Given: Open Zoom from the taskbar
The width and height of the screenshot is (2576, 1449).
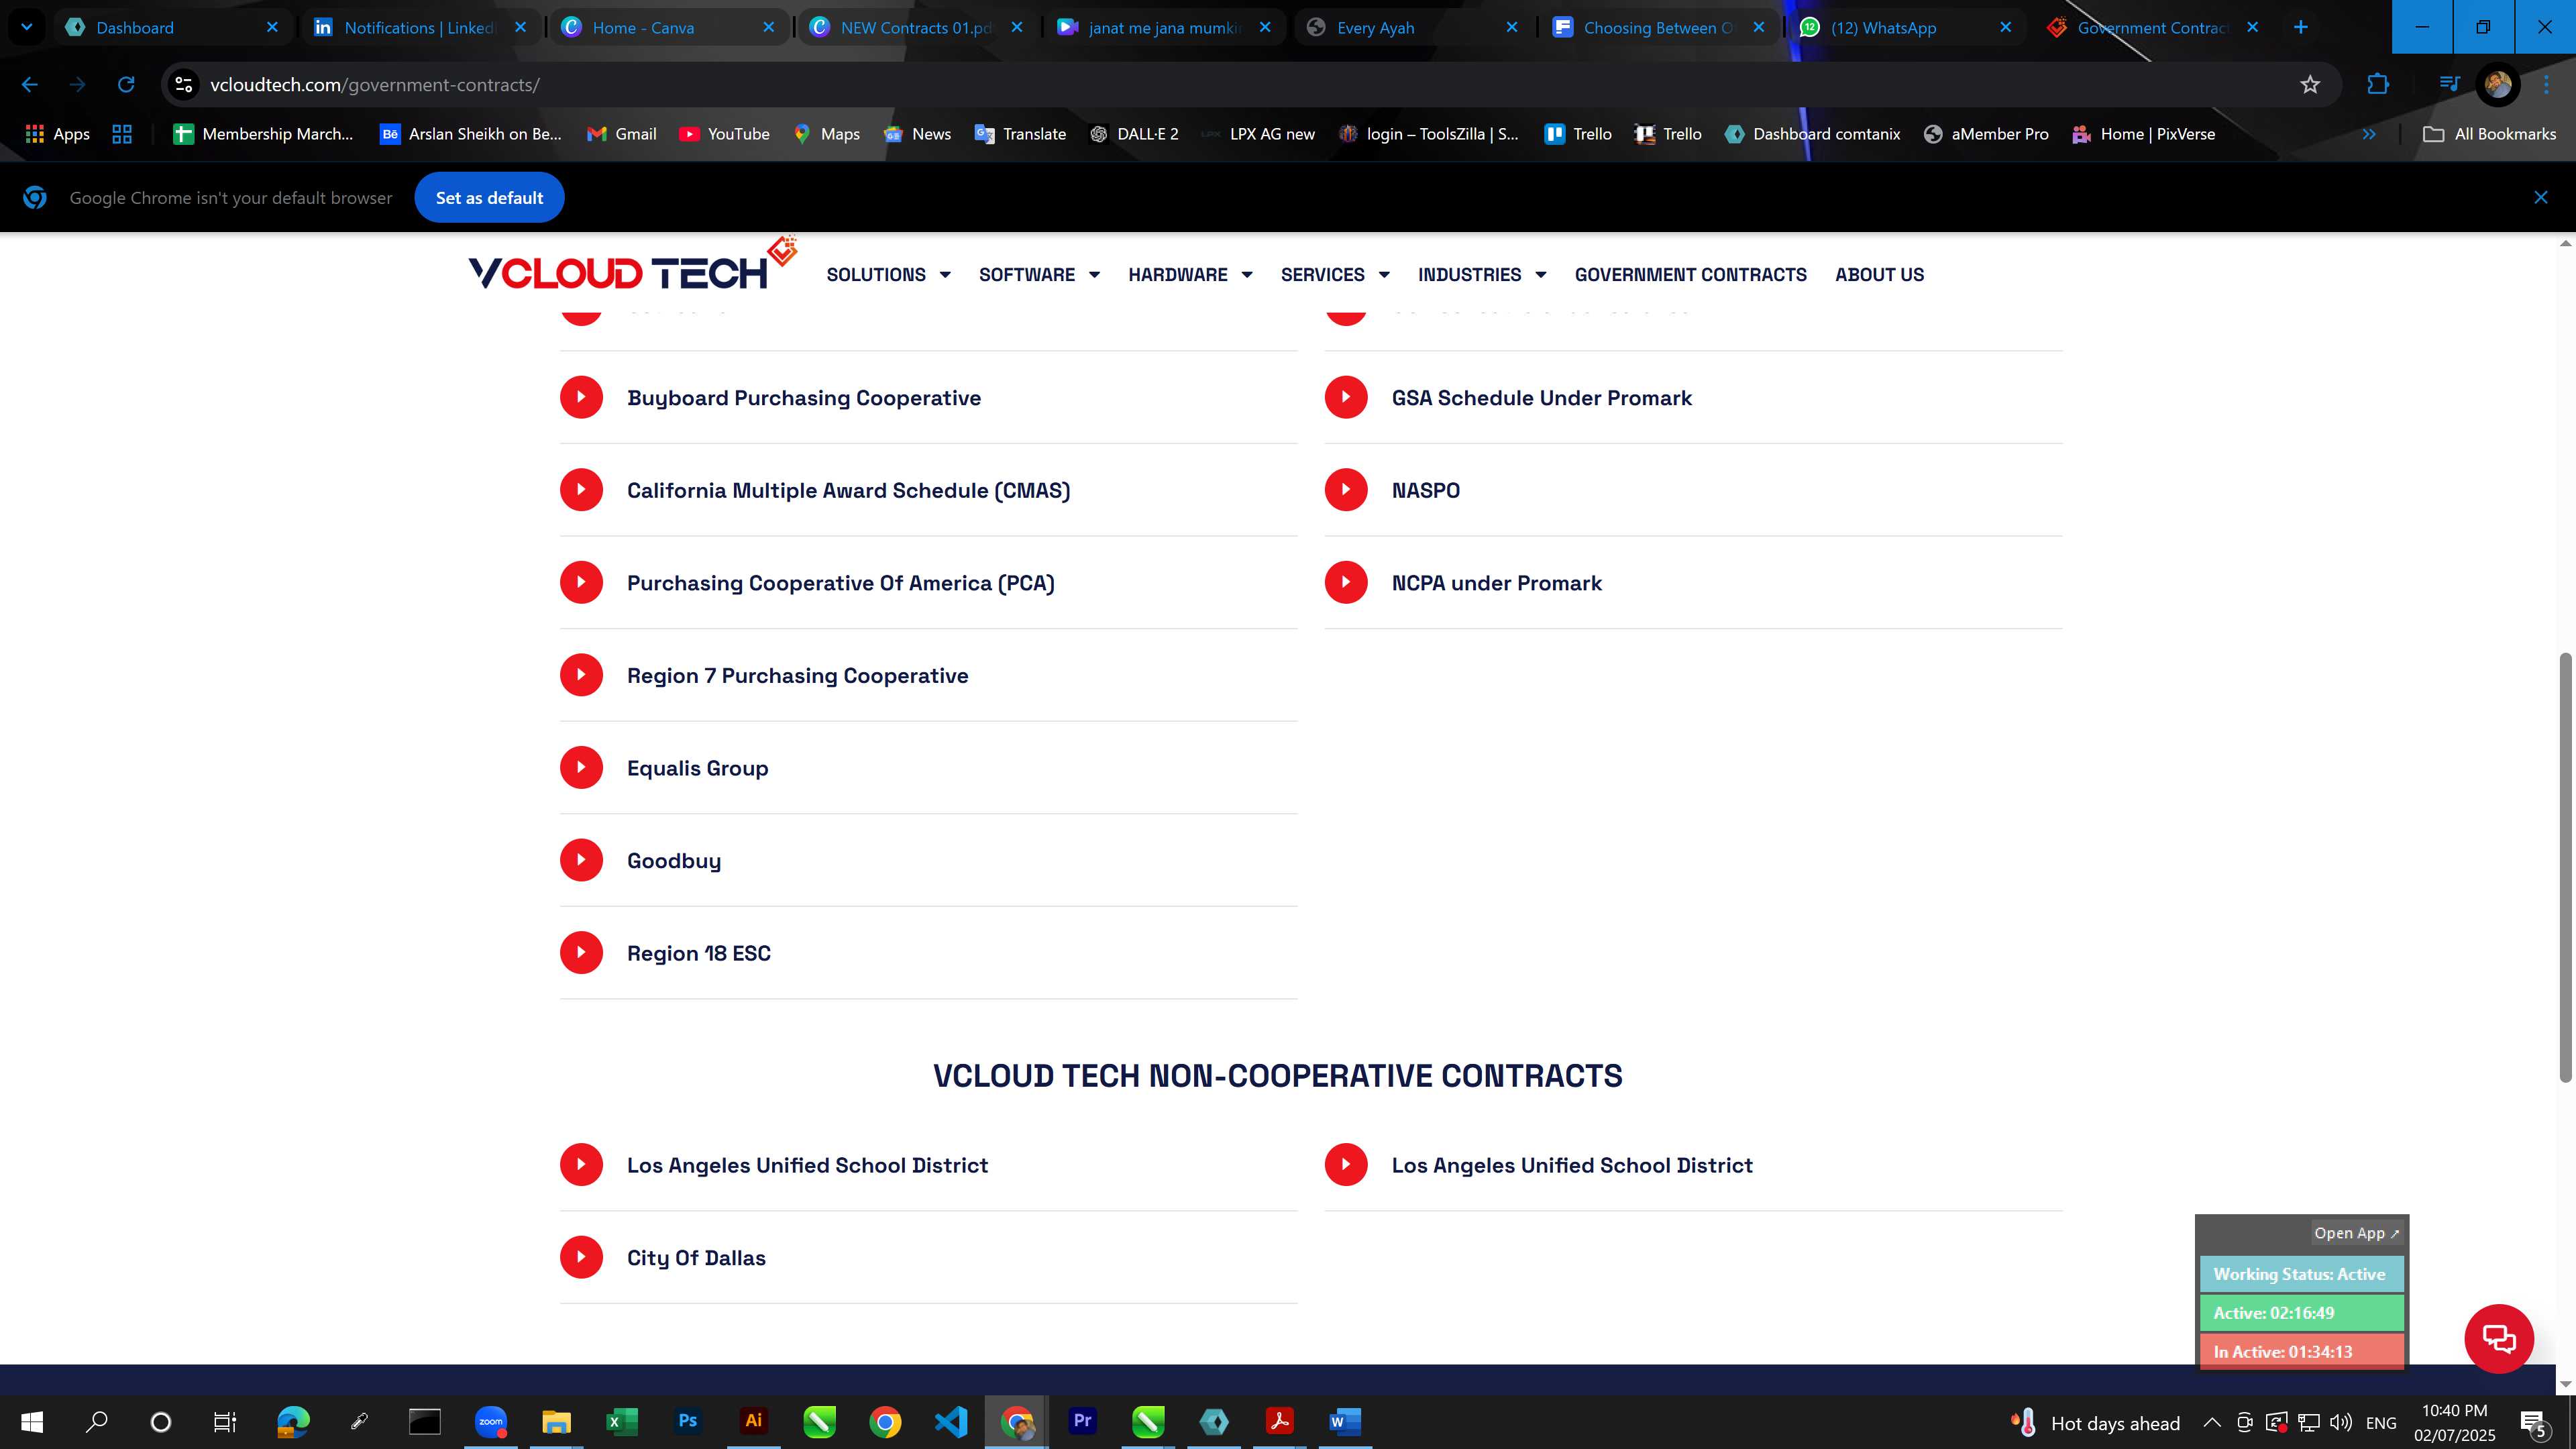Looking at the screenshot, I should click(x=491, y=1421).
